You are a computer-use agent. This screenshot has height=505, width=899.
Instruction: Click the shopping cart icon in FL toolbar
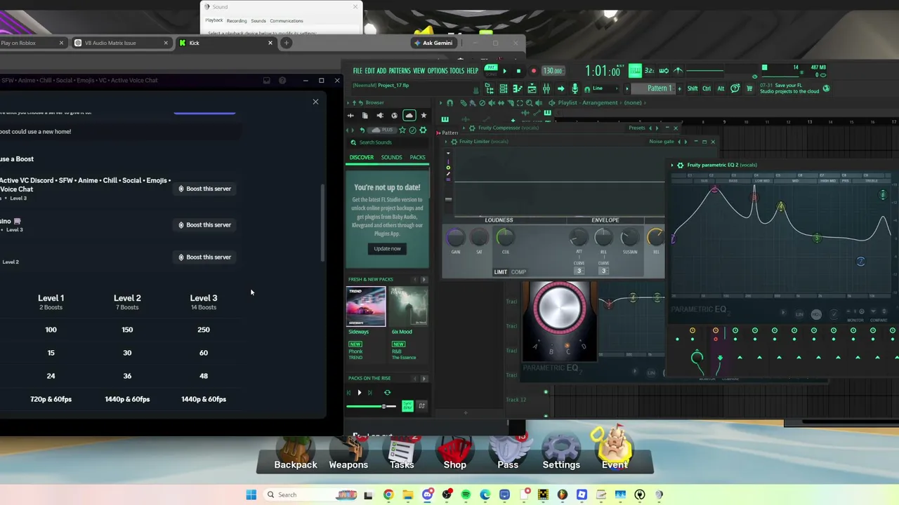click(x=749, y=88)
